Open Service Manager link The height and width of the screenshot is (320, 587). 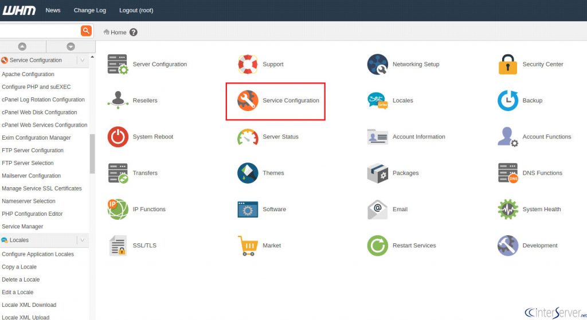22,227
